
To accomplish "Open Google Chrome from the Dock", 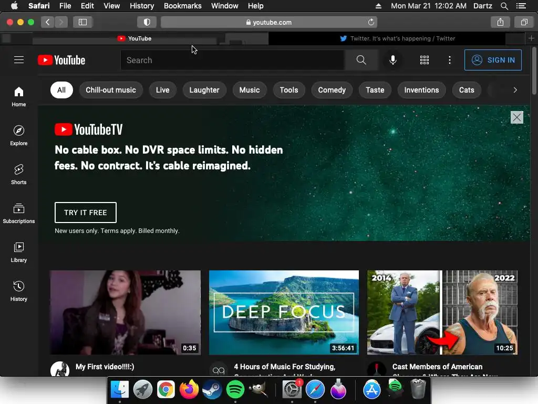I will tap(165, 390).
